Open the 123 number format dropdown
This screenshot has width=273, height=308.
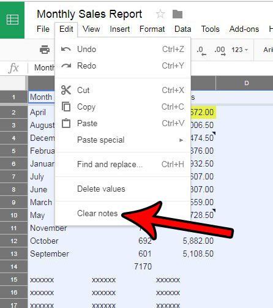click(239, 50)
